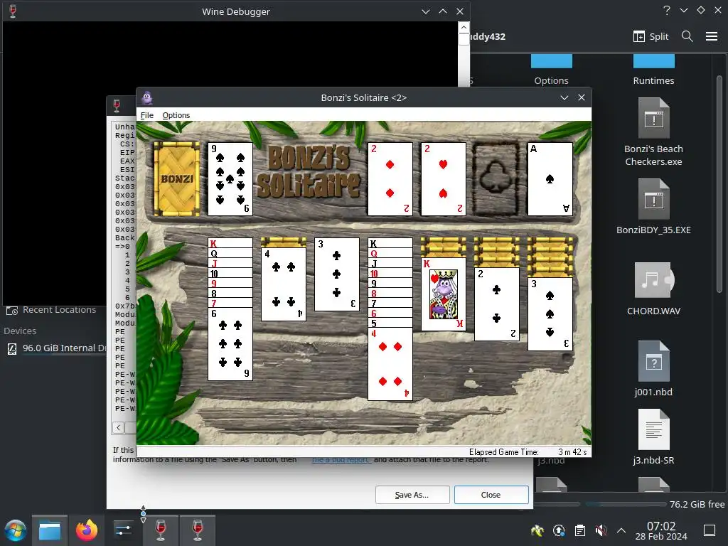The image size is (728, 546).
Task: Click file manager help question mark
Action: [667, 10]
